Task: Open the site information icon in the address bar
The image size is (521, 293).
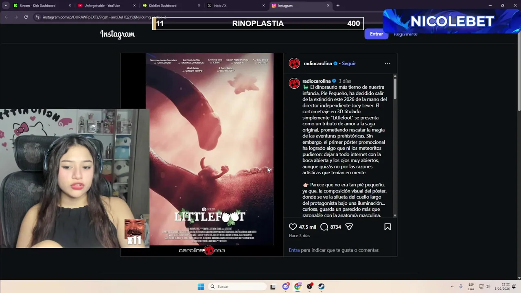Action: pos(37,17)
